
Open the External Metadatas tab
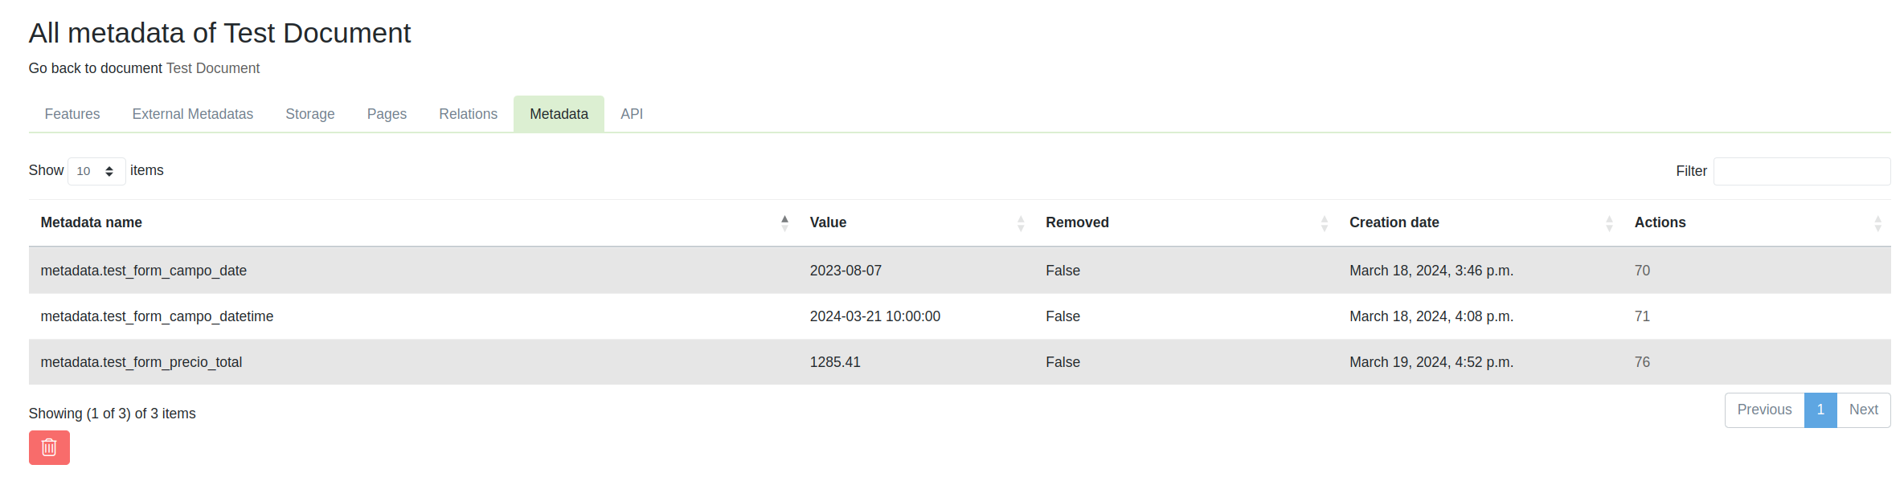(x=192, y=114)
